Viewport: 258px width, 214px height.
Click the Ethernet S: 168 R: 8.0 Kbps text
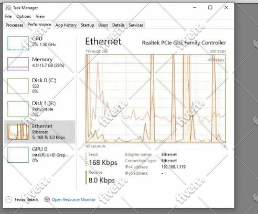48,138
